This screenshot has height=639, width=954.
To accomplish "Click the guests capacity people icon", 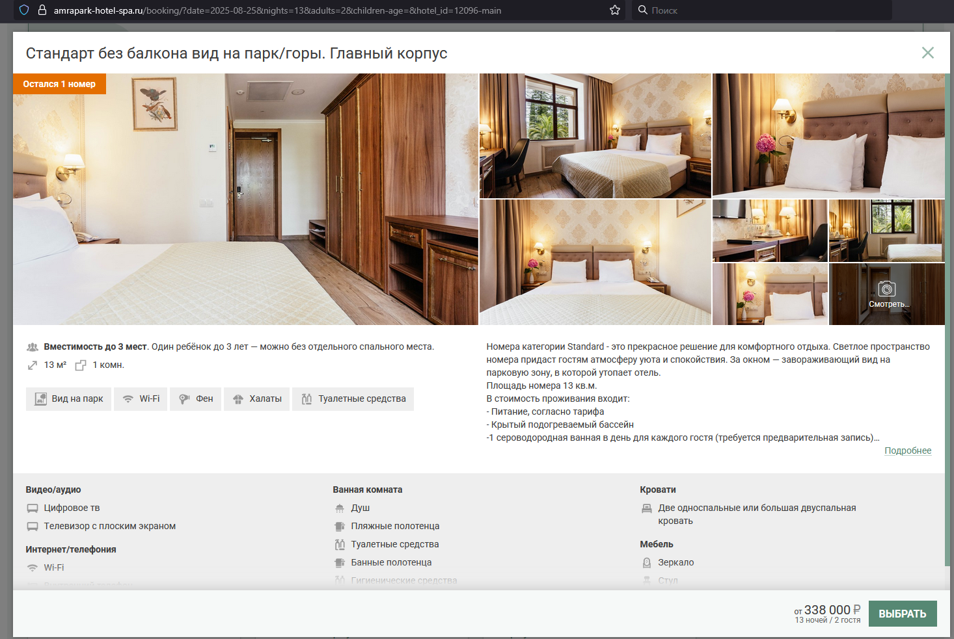I will [33, 347].
